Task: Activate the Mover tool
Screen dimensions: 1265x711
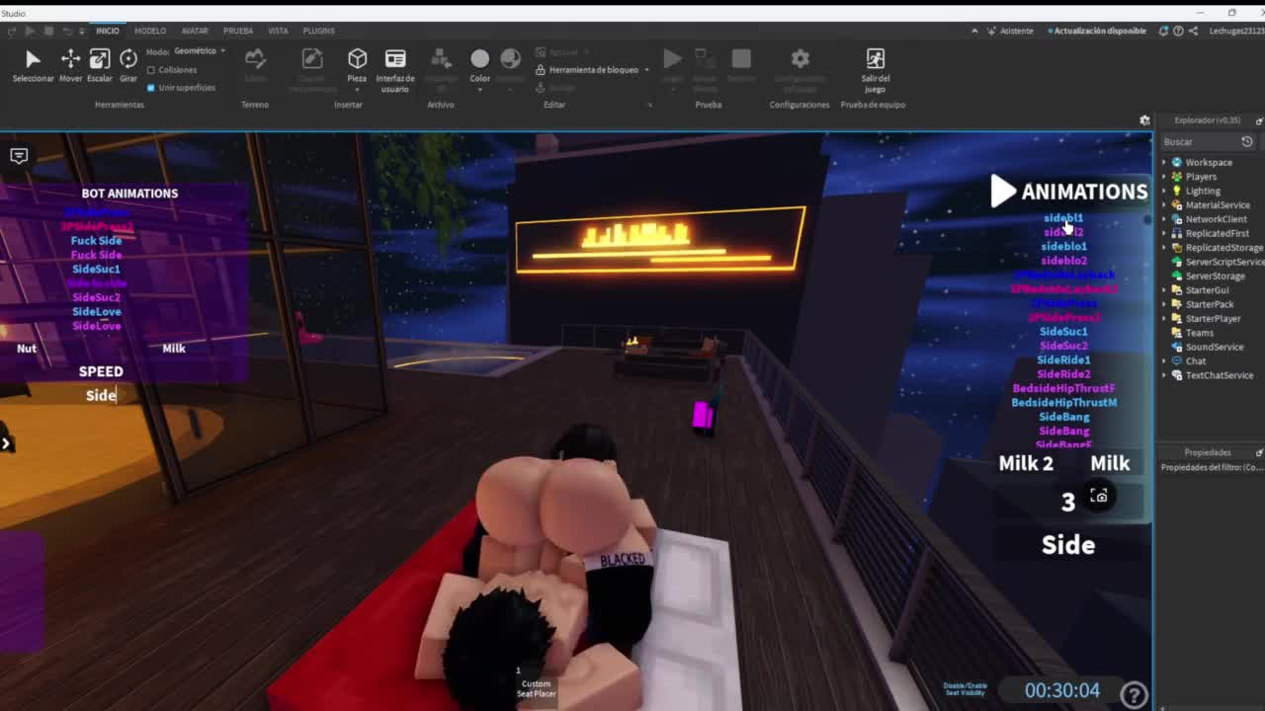Action: click(70, 65)
